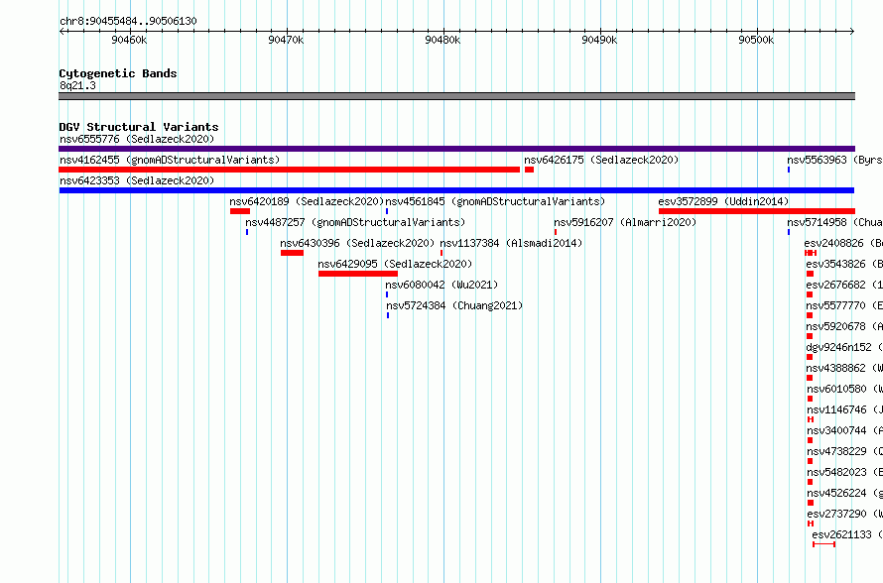This screenshot has width=883, height=583.
Task: Open variant esv2408826 label
Action: [x=843, y=243]
